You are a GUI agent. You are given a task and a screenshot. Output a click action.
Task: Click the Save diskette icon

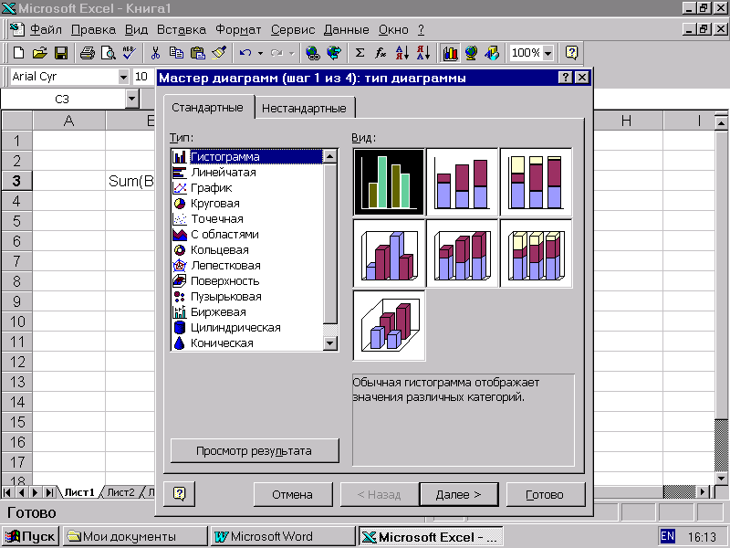pos(61,53)
